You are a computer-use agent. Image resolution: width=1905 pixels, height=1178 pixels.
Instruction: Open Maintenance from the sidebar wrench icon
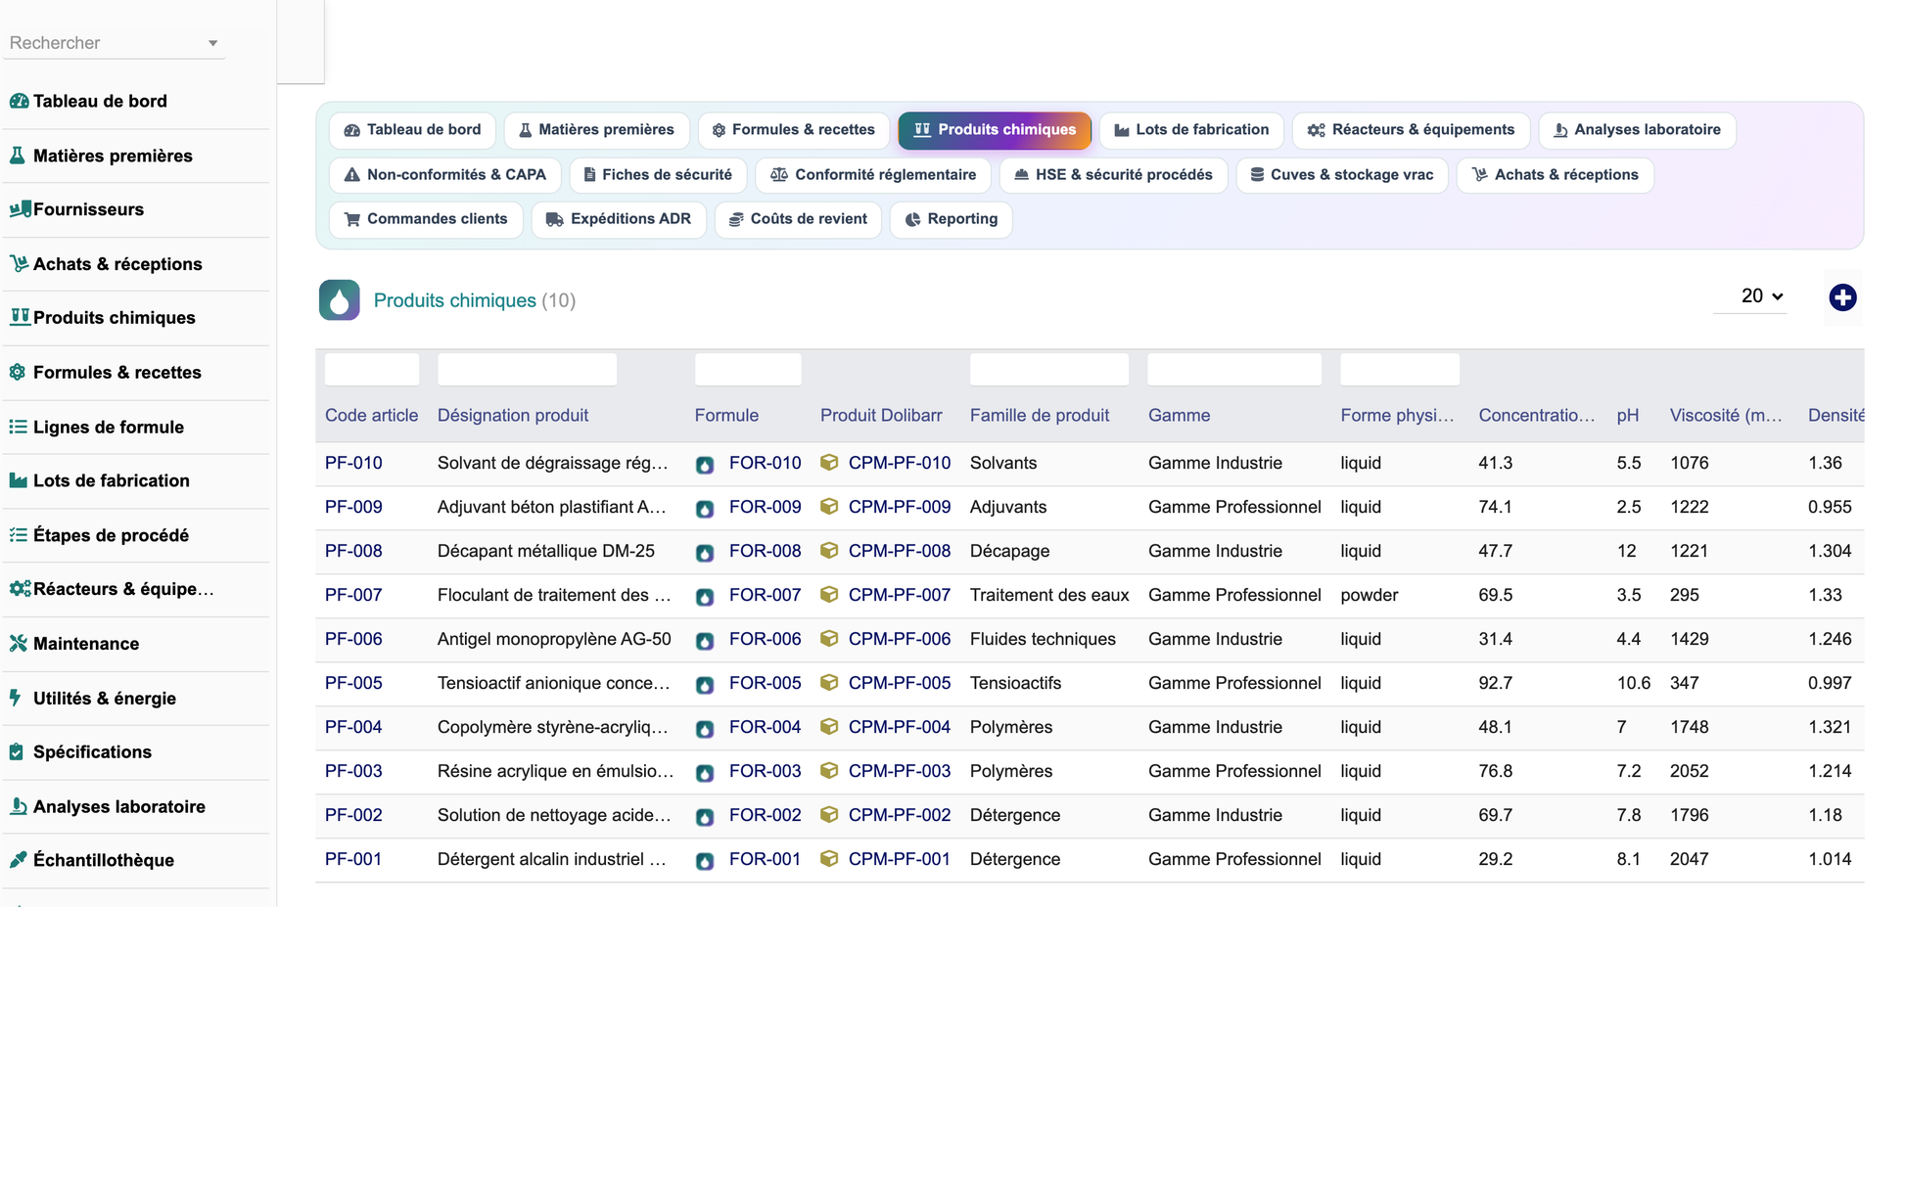(18, 643)
